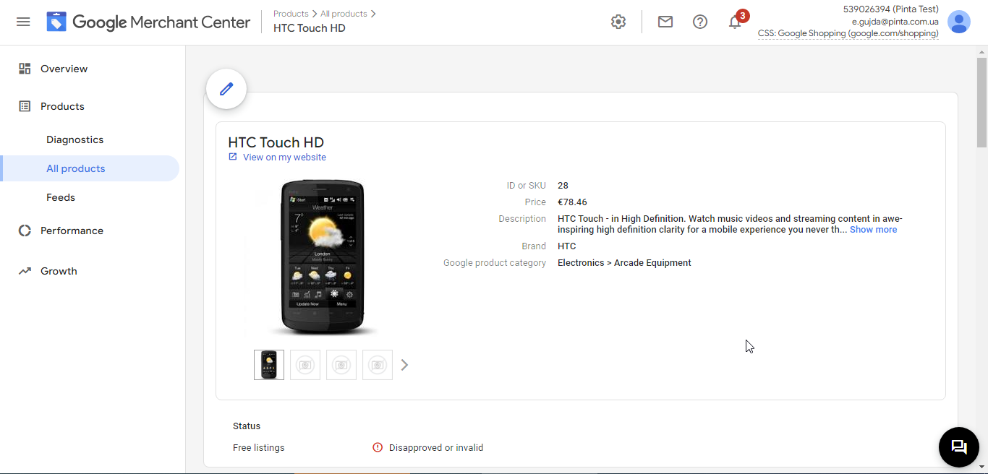The width and height of the screenshot is (988, 474).
Task: Open the Growth section
Action: pos(59,271)
